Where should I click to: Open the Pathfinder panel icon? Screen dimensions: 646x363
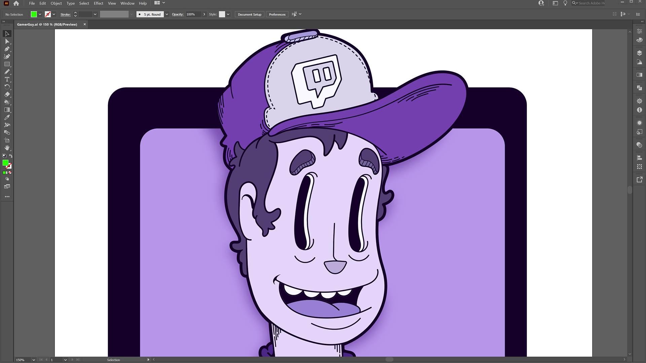[x=639, y=88]
